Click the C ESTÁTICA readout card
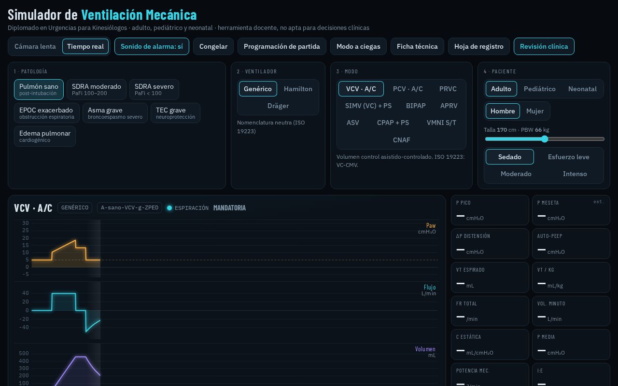Viewport: 618px width, 386px height. coord(490,345)
